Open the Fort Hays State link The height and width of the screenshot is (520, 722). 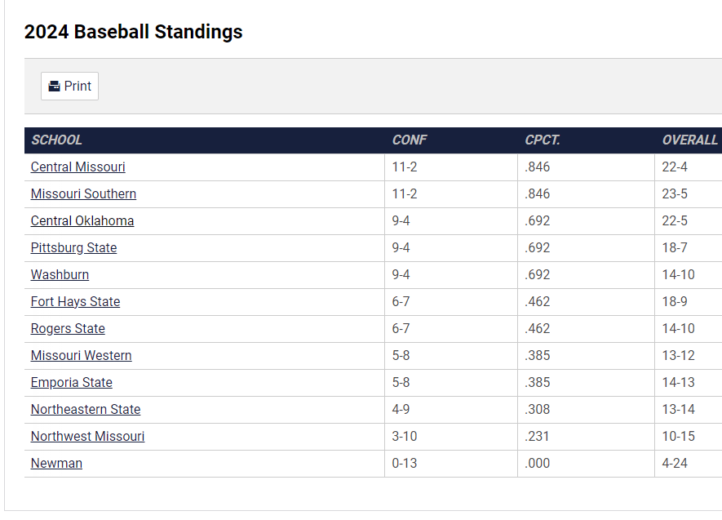pos(75,302)
